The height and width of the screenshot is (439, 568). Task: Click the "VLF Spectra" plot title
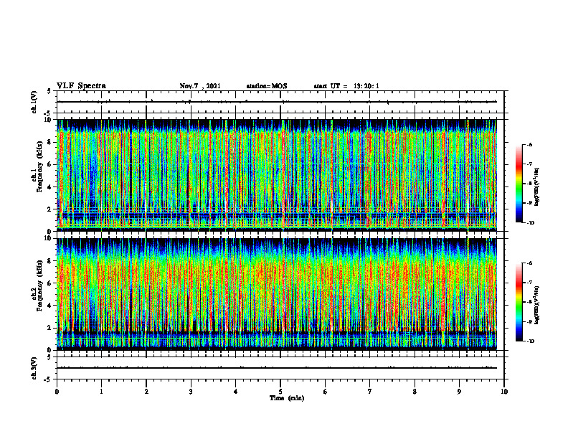coord(81,86)
